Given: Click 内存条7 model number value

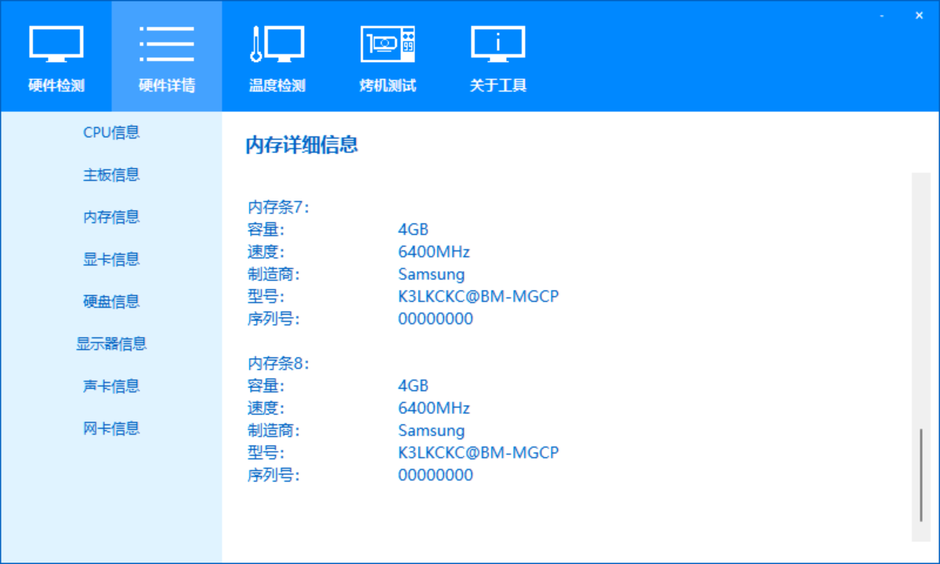Looking at the screenshot, I should coord(478,297).
